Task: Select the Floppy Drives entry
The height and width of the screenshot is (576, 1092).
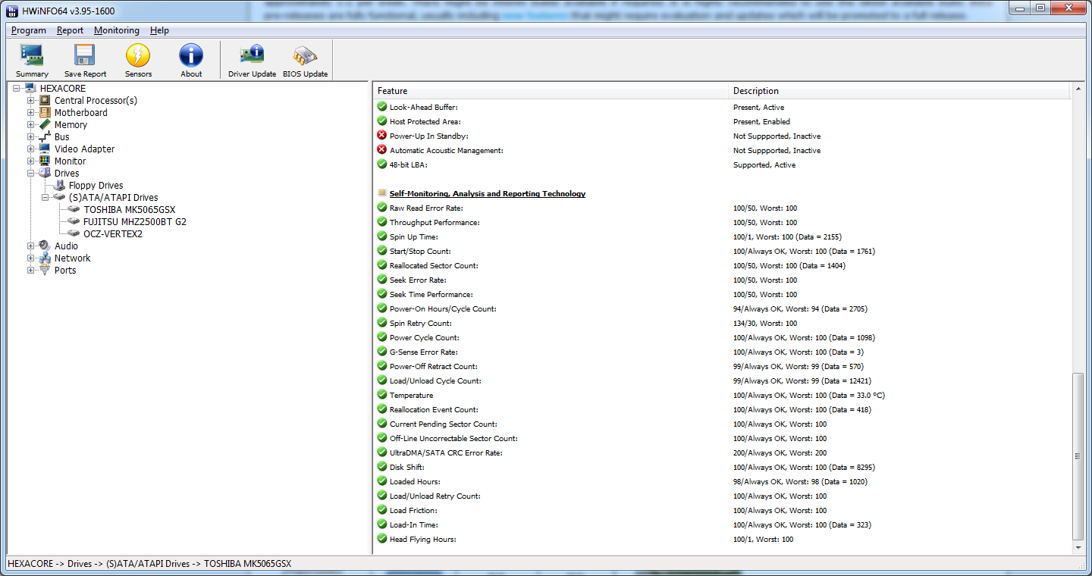Action: click(x=96, y=185)
